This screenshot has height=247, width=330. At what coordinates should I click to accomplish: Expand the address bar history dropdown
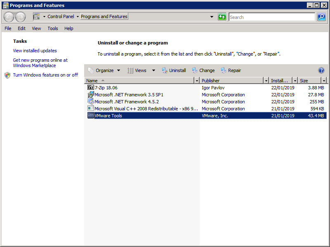[212, 17]
